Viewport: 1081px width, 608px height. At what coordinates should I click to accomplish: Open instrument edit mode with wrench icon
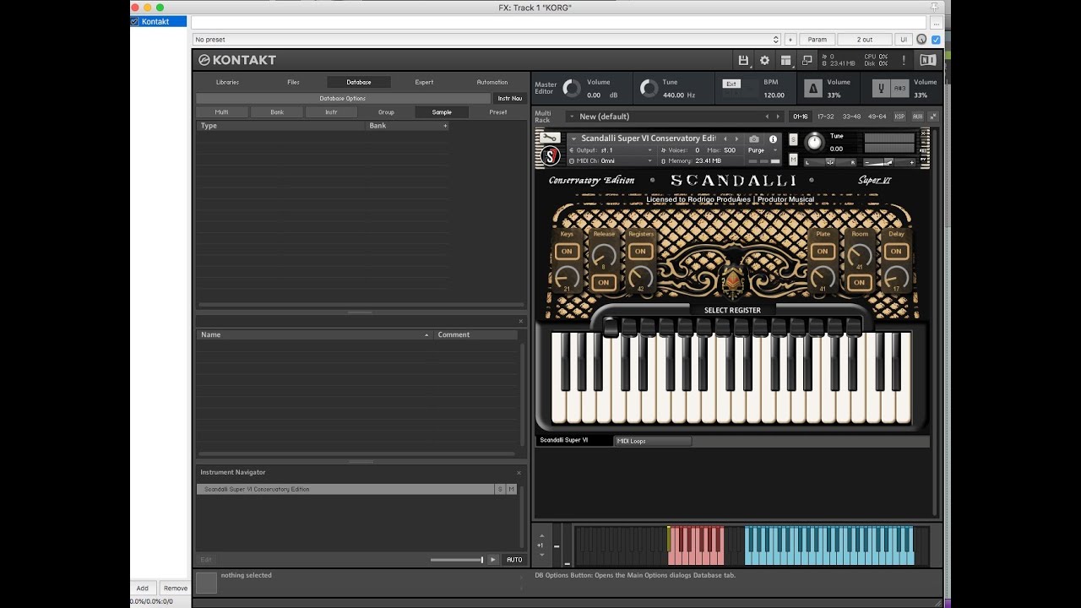coord(550,138)
